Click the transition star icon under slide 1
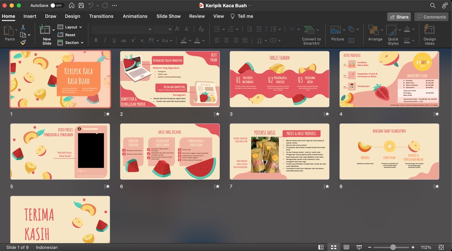 click(107, 114)
